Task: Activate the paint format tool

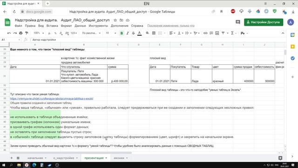Action: pyautogui.click(x=27, y=33)
